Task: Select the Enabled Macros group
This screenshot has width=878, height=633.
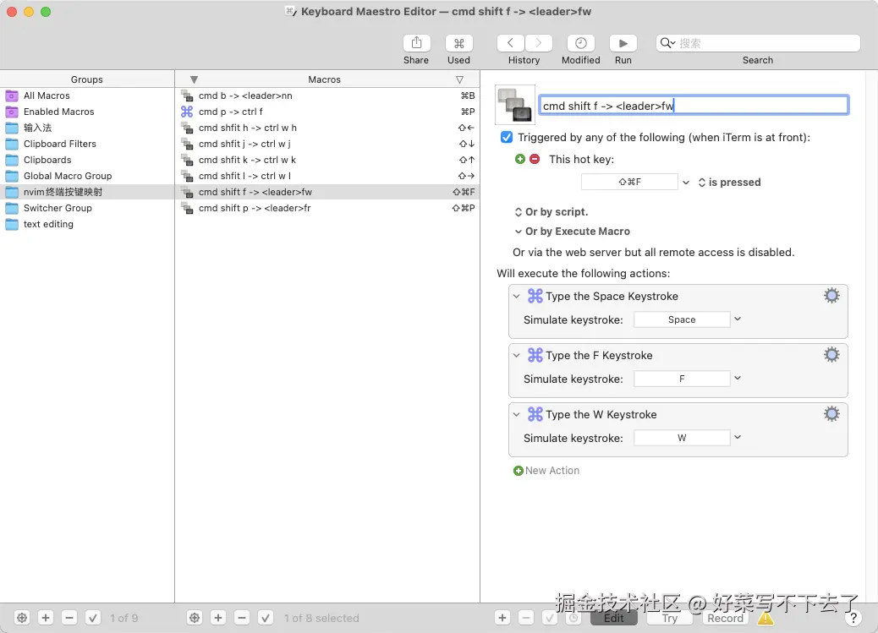Action: pos(87,112)
